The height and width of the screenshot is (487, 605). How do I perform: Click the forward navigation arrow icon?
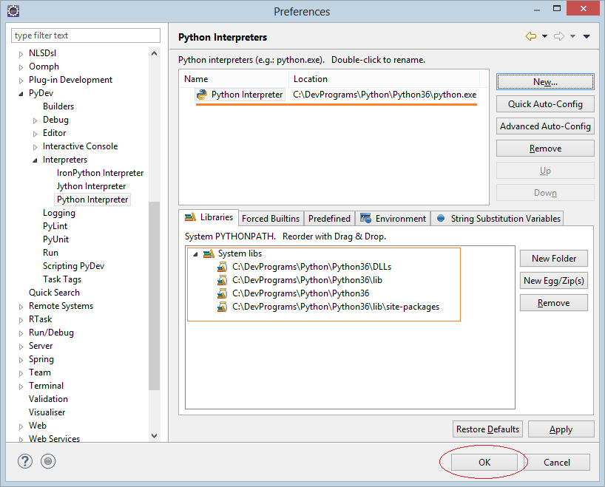tap(559, 36)
